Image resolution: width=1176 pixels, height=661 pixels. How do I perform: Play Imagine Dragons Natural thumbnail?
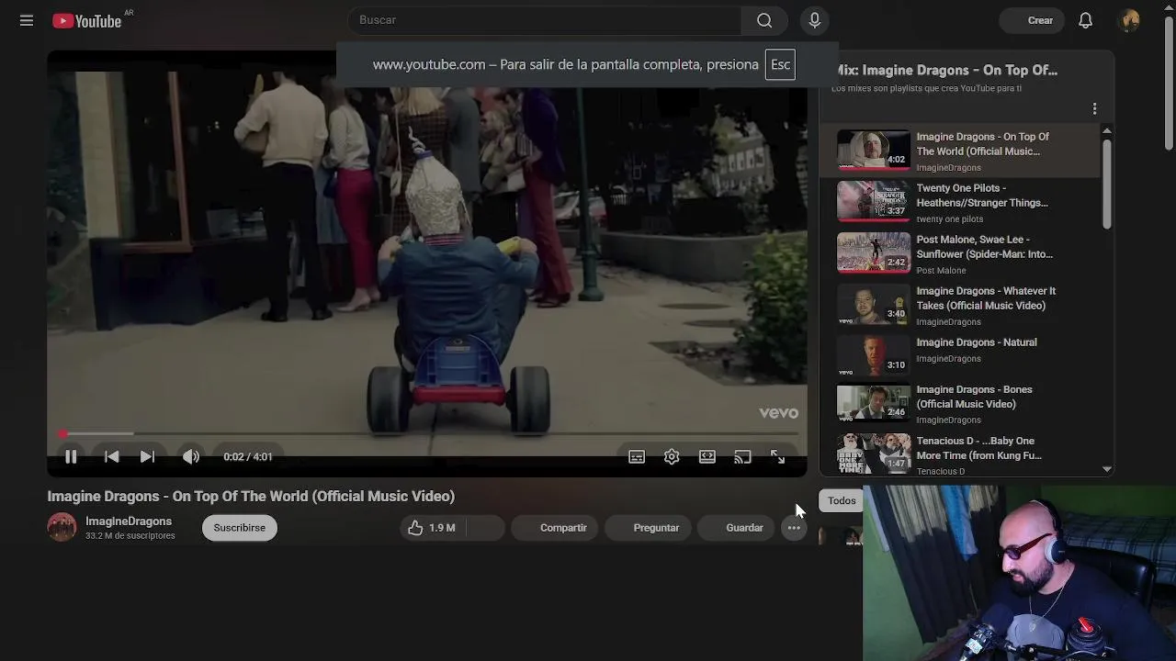[873, 355]
